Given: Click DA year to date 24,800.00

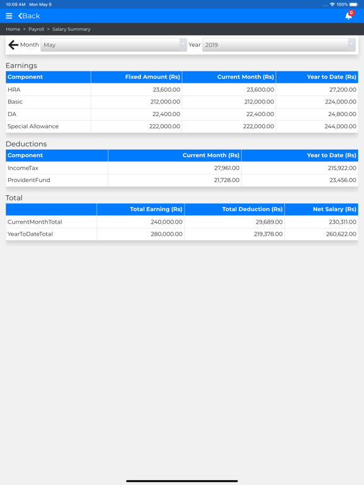Looking at the screenshot, I should (x=342, y=114).
